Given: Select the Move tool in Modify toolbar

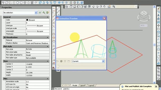Looking at the screenshot, I should (158, 25).
